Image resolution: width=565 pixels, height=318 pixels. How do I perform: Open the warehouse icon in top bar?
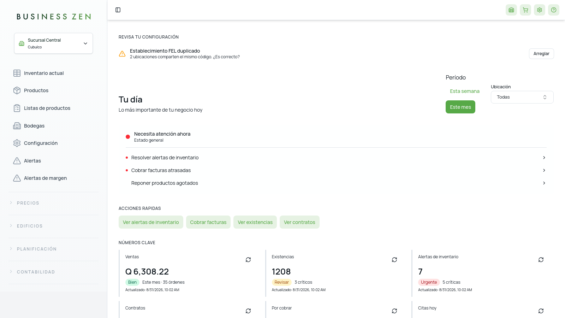click(x=511, y=10)
